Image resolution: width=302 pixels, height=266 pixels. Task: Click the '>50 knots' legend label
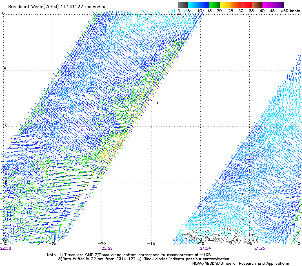(290, 11)
